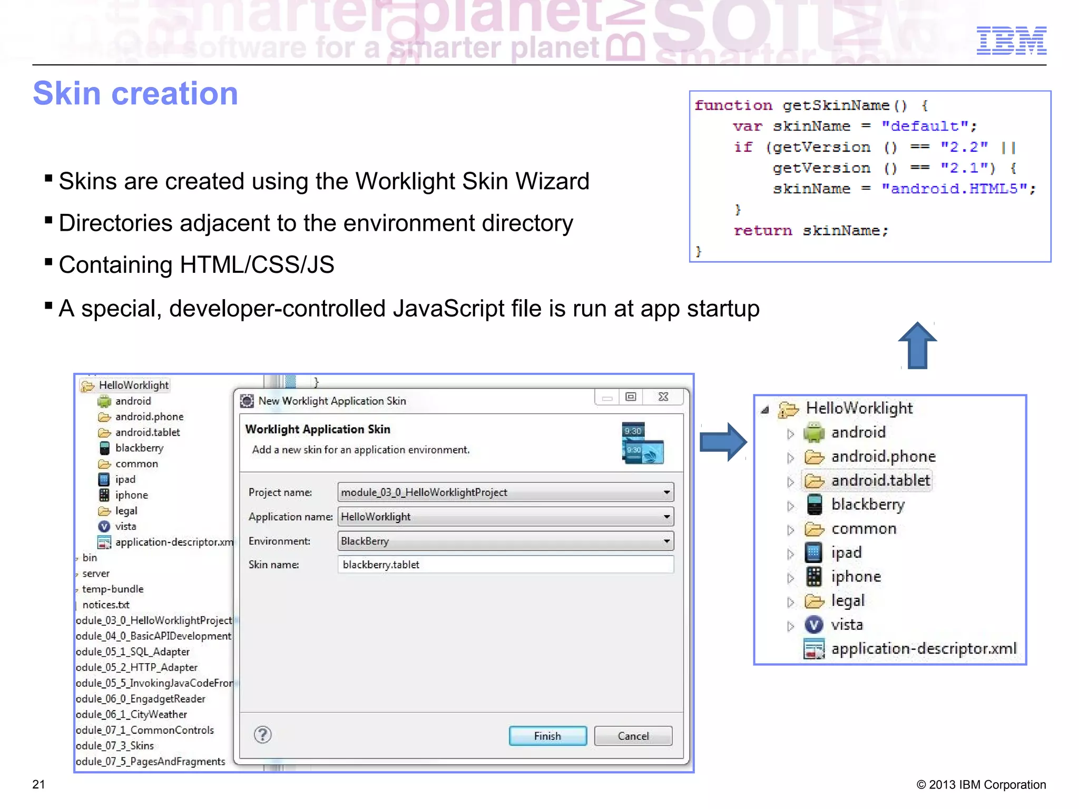
Task: Select application-descriptor.xml file icon in left tree
Action: [x=104, y=542]
